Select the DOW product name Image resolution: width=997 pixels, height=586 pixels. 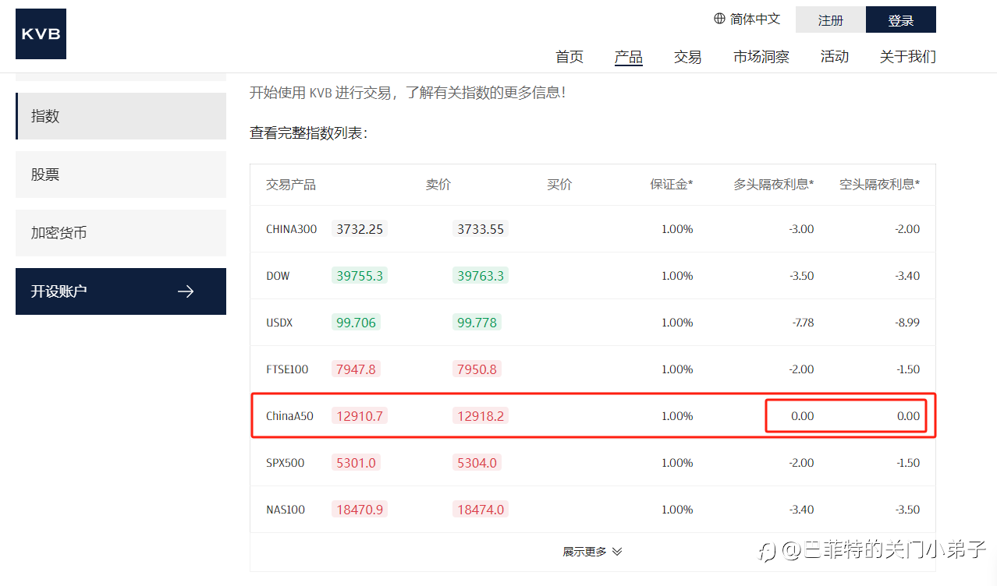pyautogui.click(x=278, y=276)
